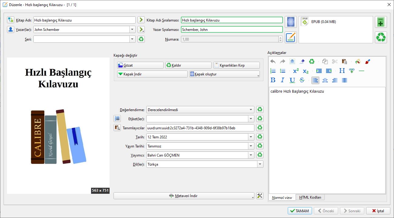Insert horizontal separator line

pos(361,71)
